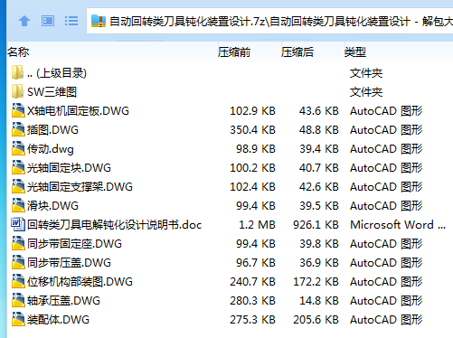The width and height of the screenshot is (453, 338).
Task: Click the DWG icon beside 装配体.DWG
Action: tap(18, 319)
